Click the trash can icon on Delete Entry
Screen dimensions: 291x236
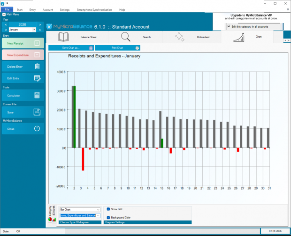pyautogui.click(x=37, y=66)
